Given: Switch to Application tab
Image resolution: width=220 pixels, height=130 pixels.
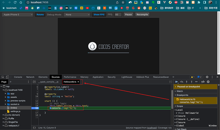Looking at the screenshot, I should point(98,77).
